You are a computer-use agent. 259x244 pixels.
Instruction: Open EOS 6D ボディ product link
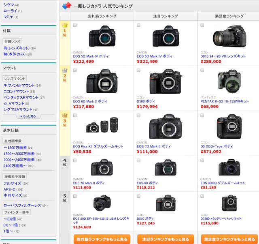pos(147,183)
